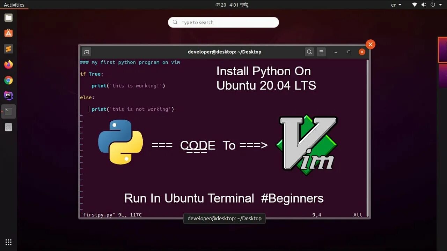Click the line print('this is working!')

coord(129,86)
